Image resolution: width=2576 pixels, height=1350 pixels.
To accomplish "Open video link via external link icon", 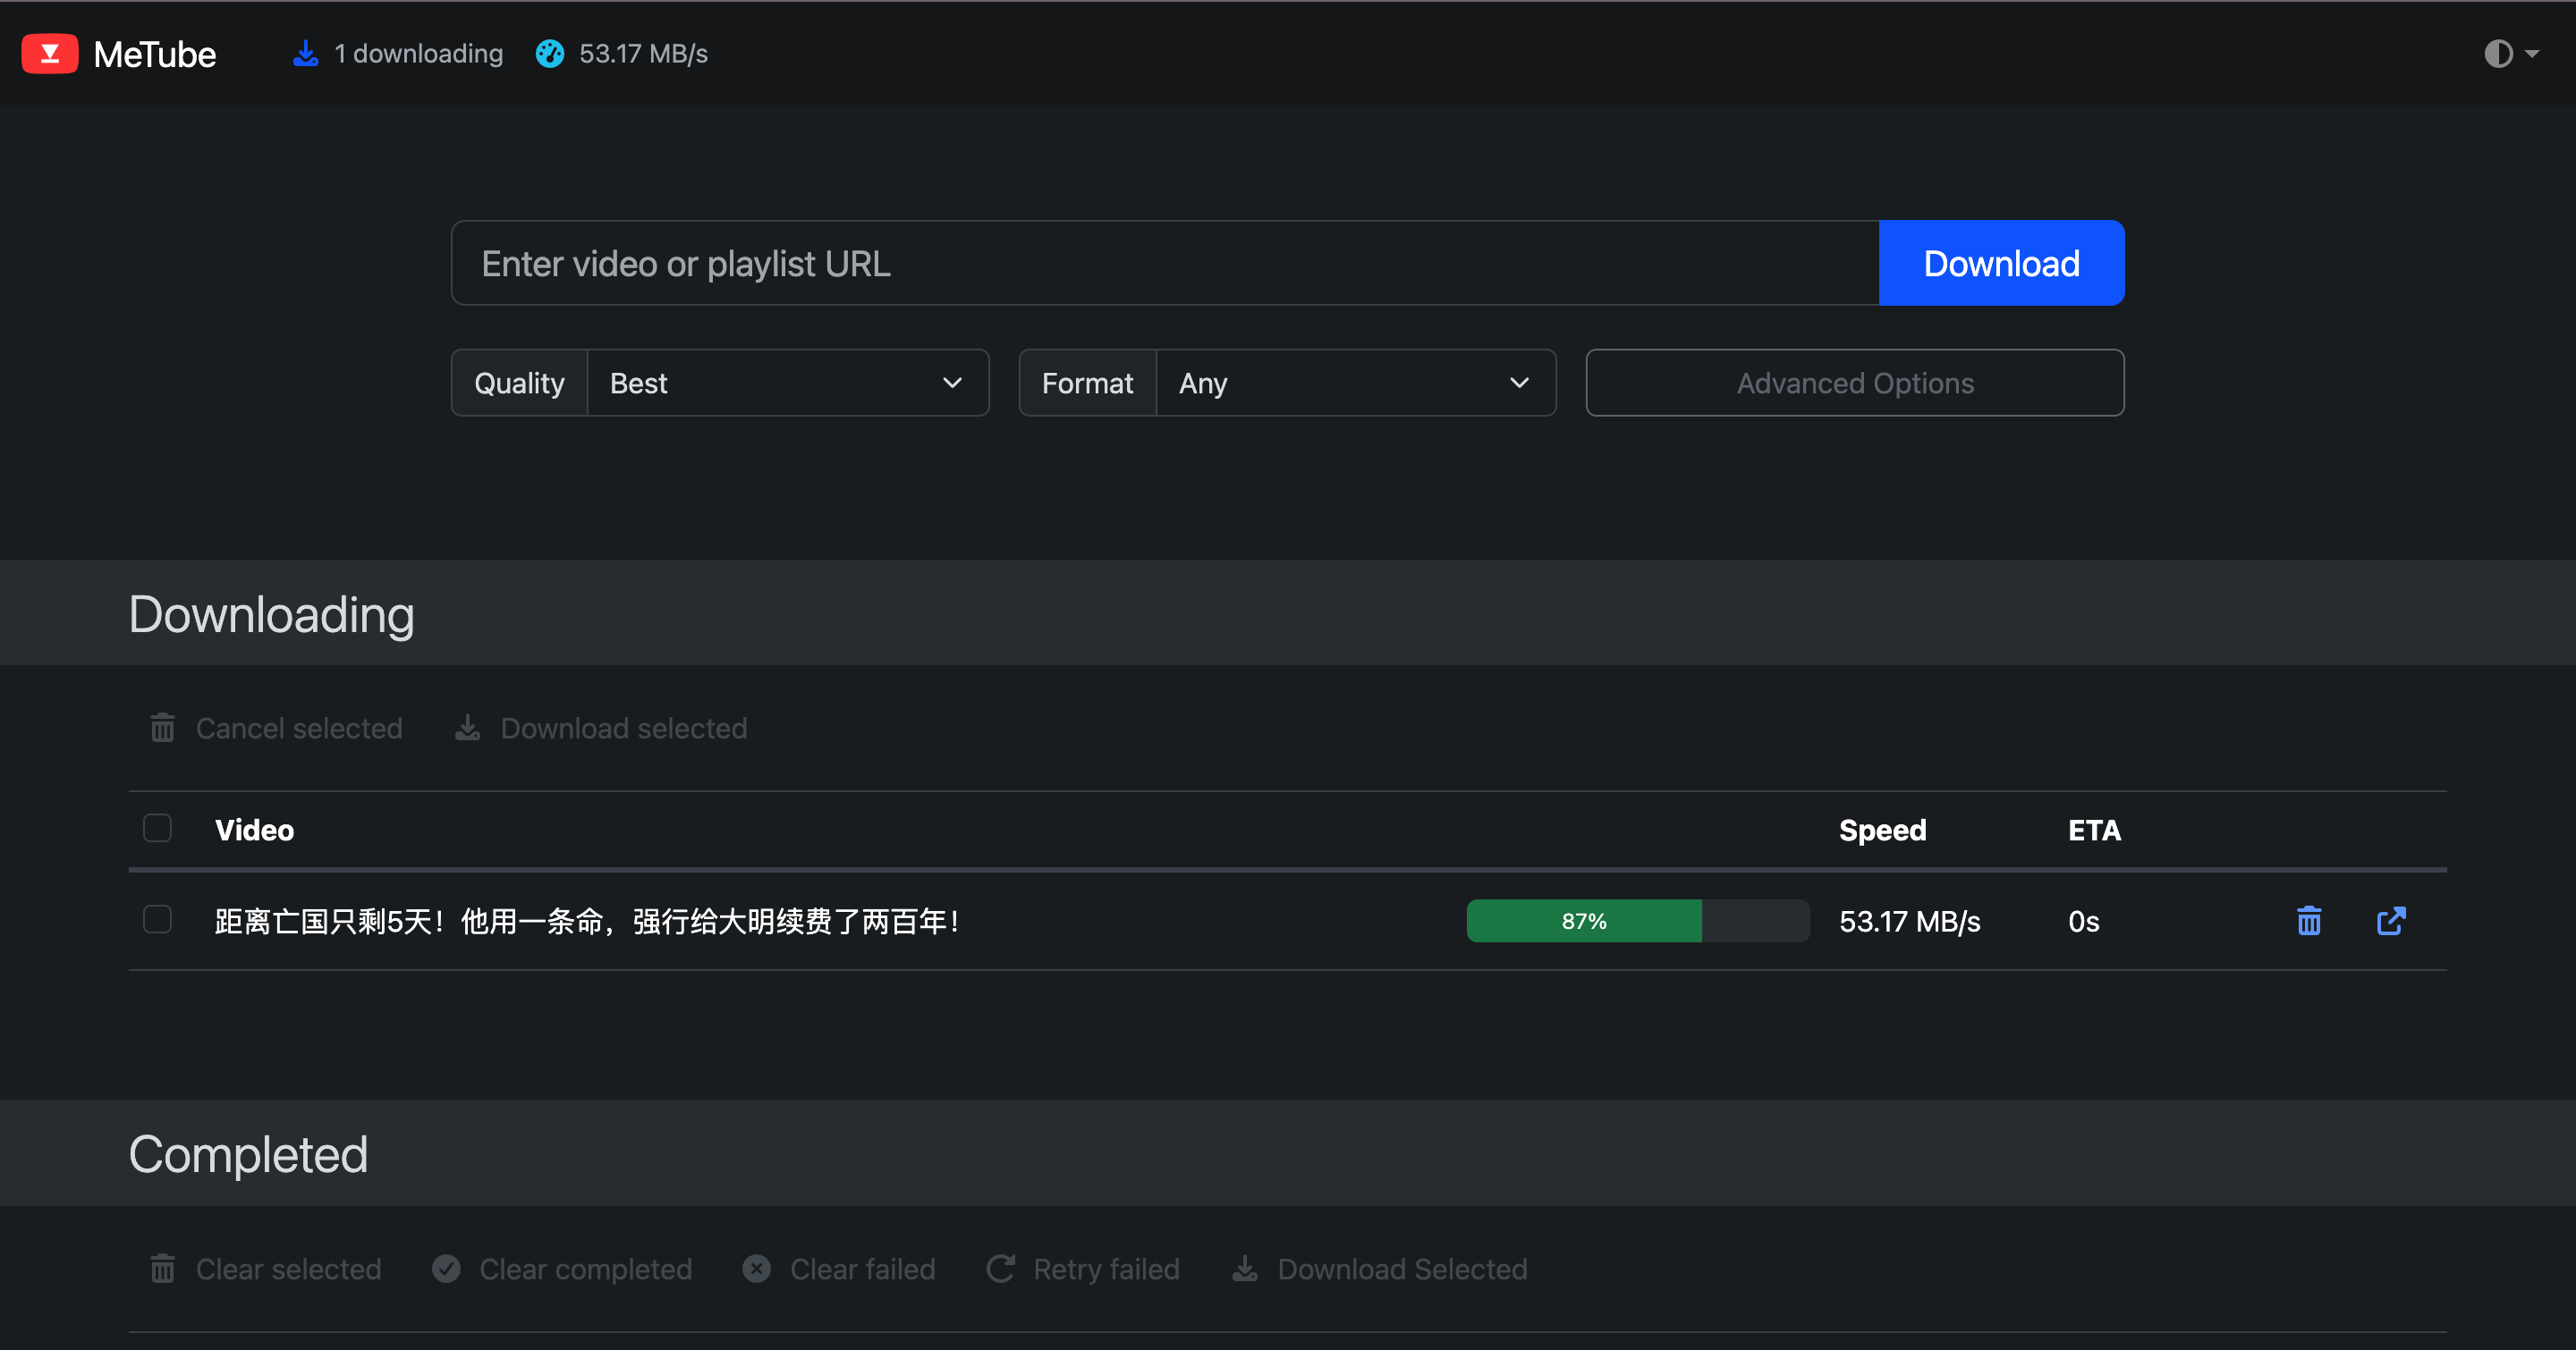I will 2390,920.
